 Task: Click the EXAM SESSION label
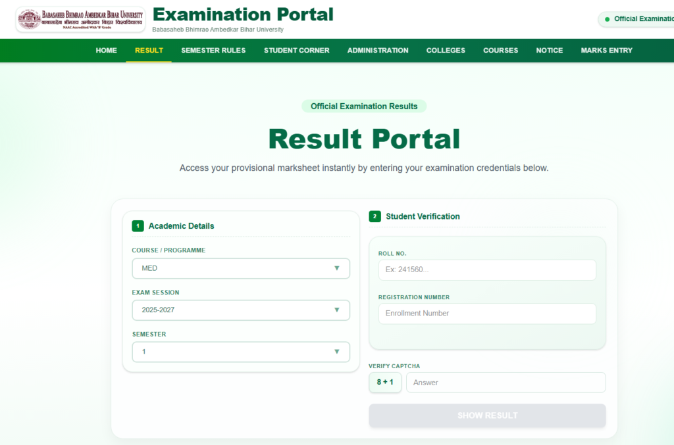click(x=155, y=293)
